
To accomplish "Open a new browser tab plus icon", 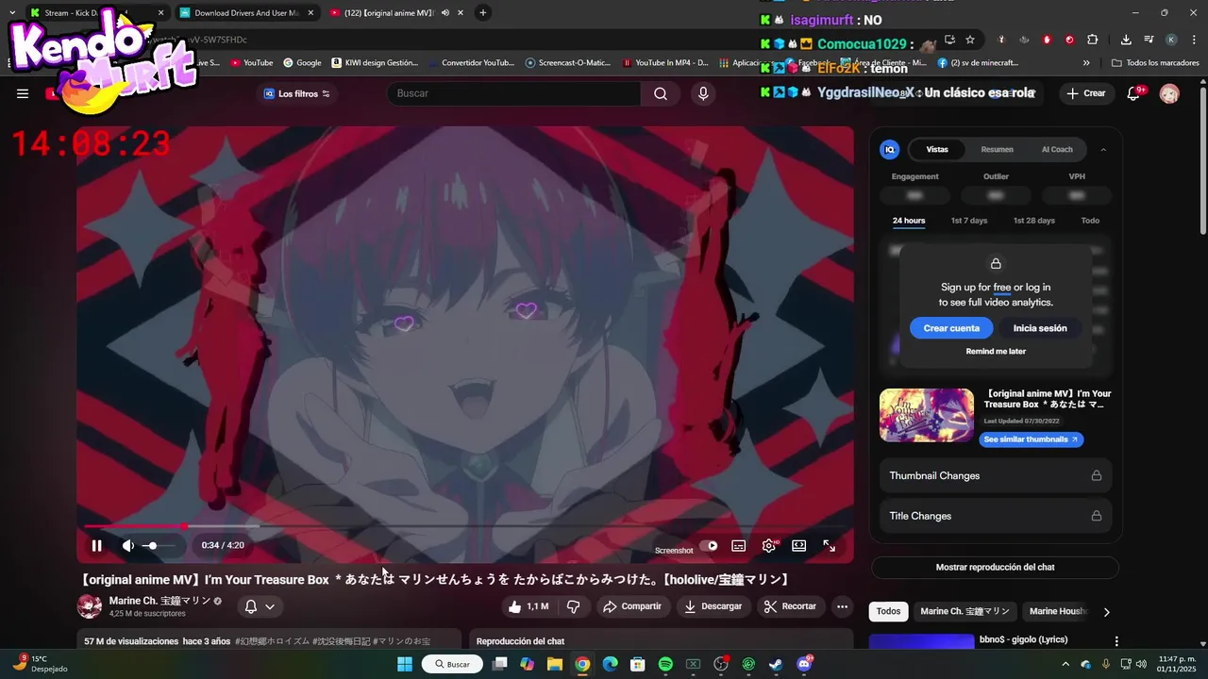I will pyautogui.click(x=483, y=12).
